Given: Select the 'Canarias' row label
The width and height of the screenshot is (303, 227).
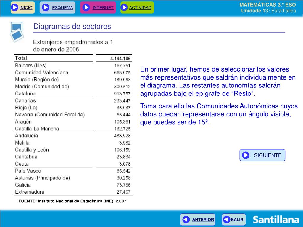Looking at the screenshot, I should [x=25, y=100].
